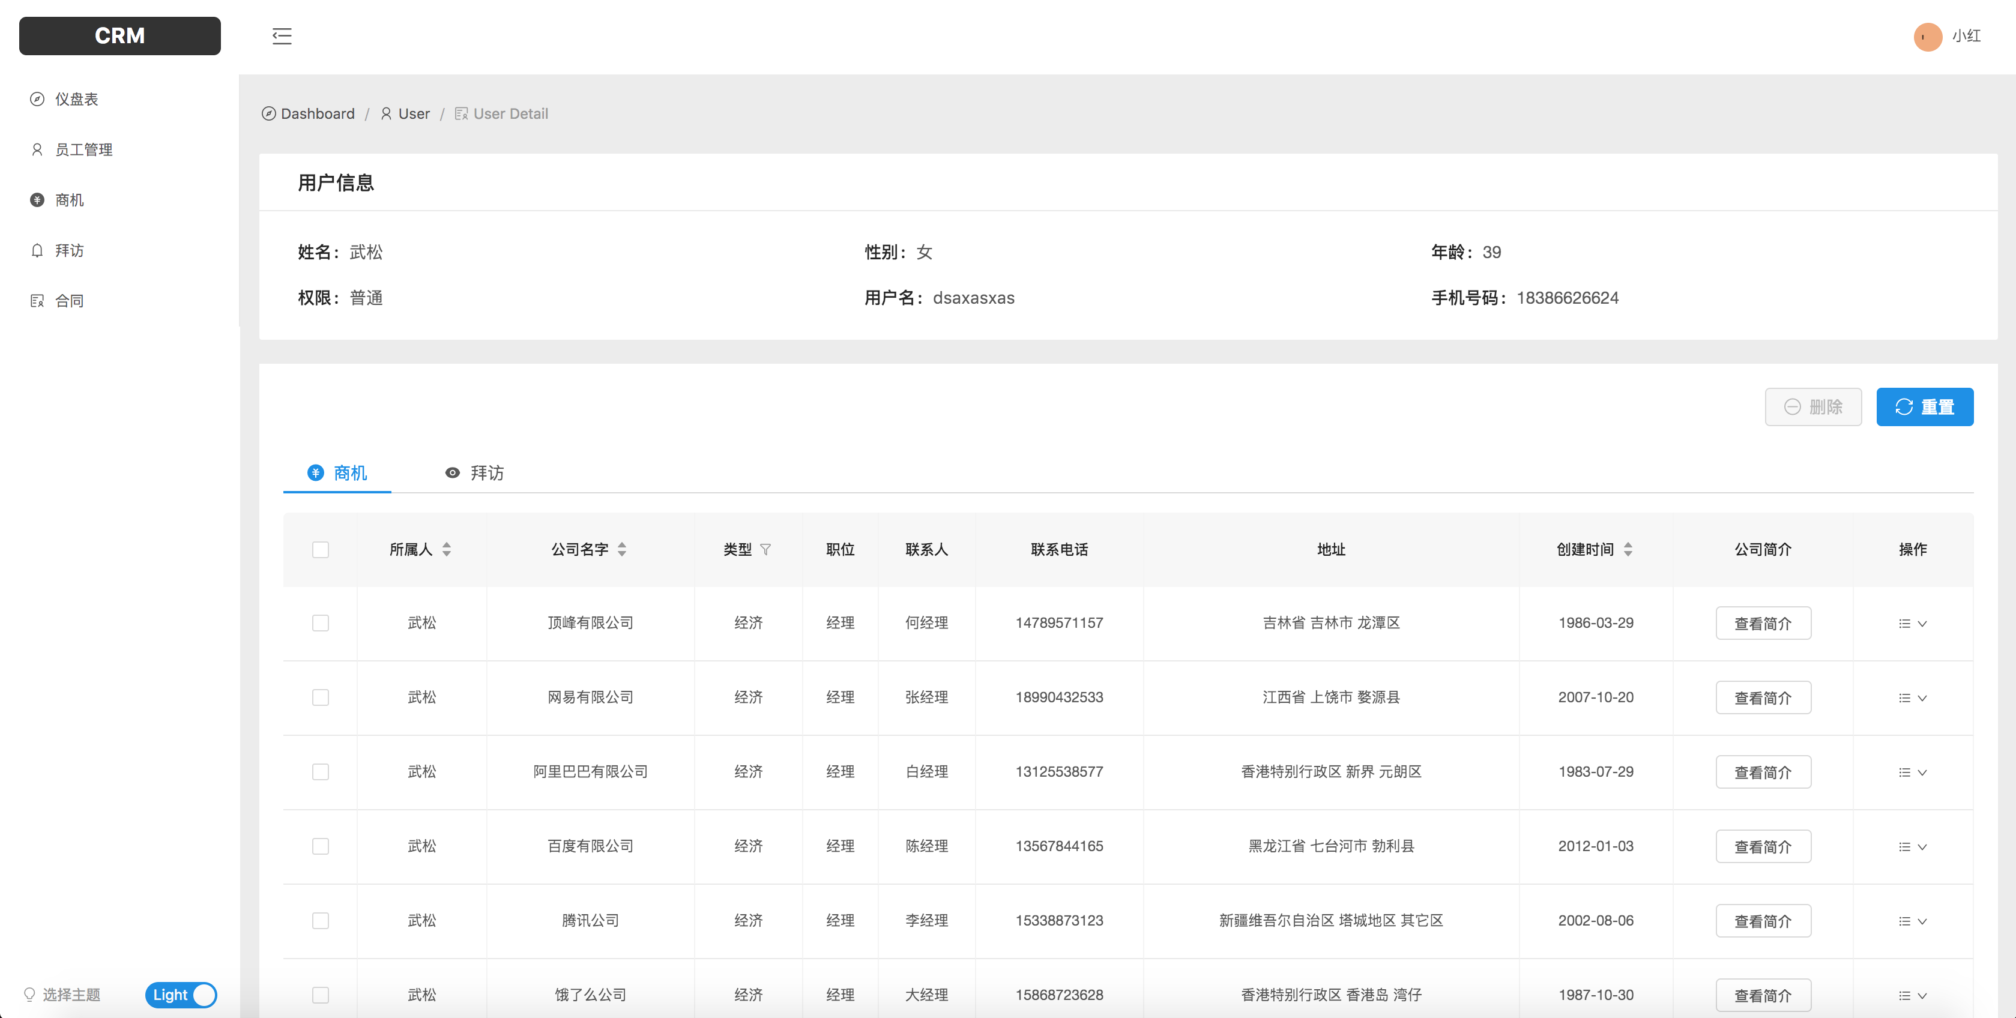The width and height of the screenshot is (2016, 1018).
Task: Tick the checkbox for 阿里巴巴有限公司 row
Action: point(320,771)
